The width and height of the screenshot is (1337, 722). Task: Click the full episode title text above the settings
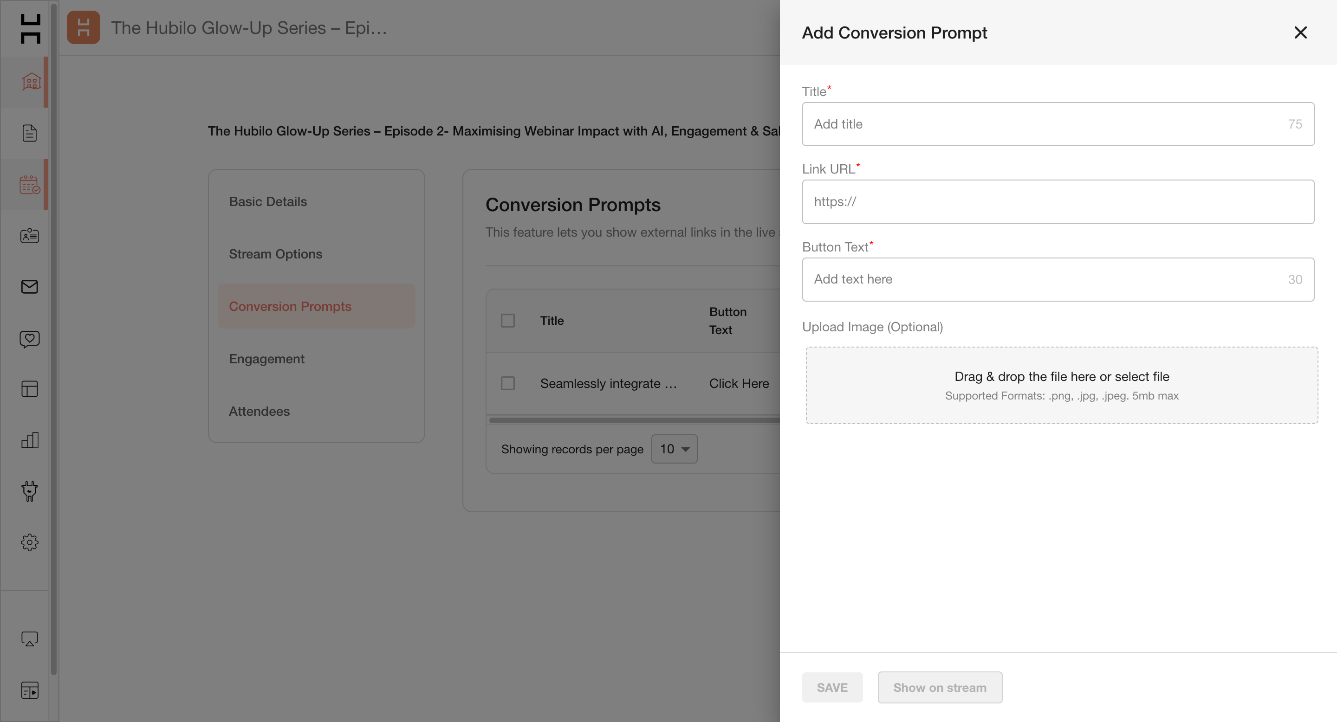(493, 131)
